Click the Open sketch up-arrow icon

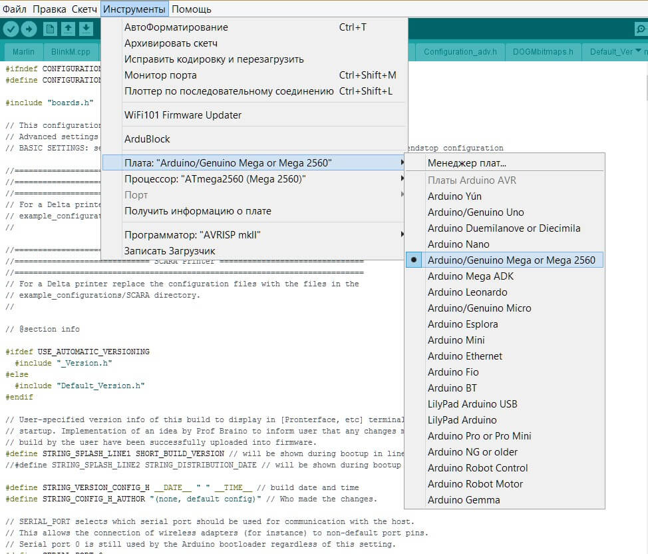pos(68,29)
